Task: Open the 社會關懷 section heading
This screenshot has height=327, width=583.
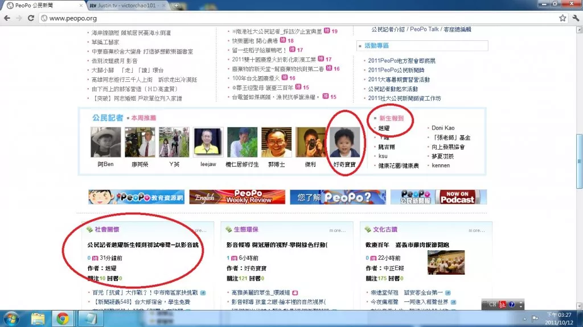Action: 106,230
